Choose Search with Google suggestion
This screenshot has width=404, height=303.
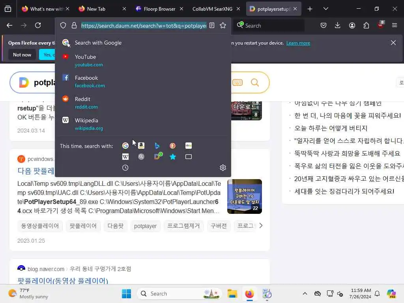point(143,43)
